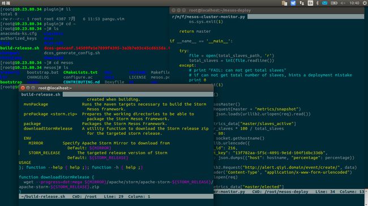Select the build-release.sh editor tab
This screenshot has width=368, height=206.
(41, 95)
